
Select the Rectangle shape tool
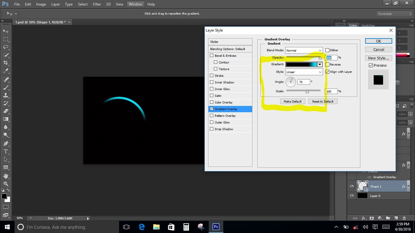[6, 167]
